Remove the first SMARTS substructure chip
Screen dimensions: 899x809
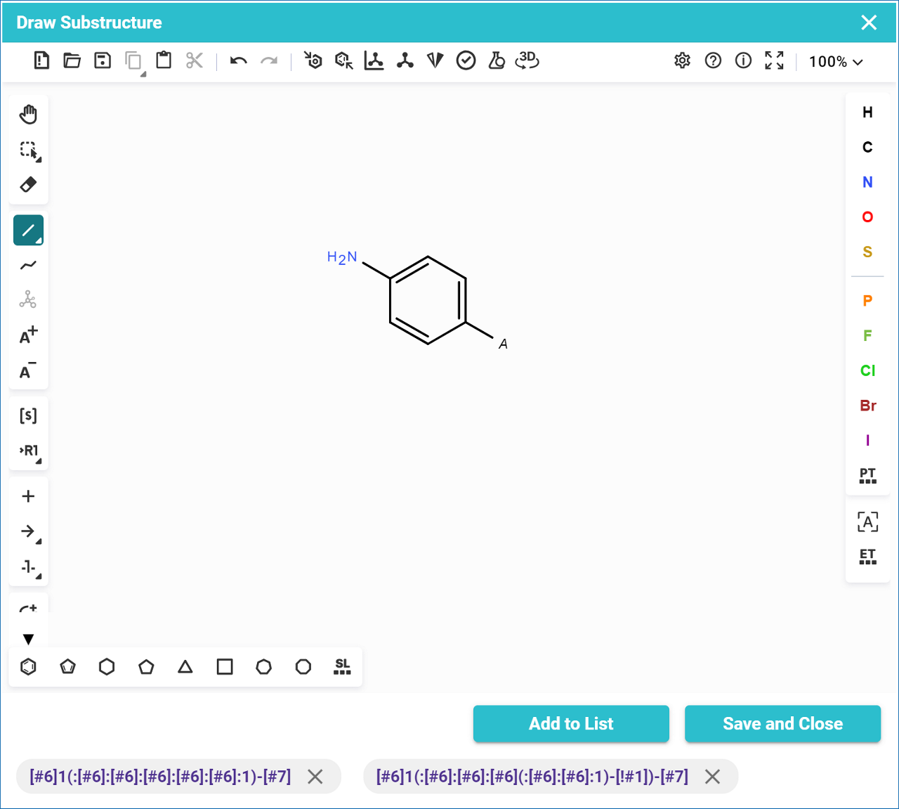(315, 777)
